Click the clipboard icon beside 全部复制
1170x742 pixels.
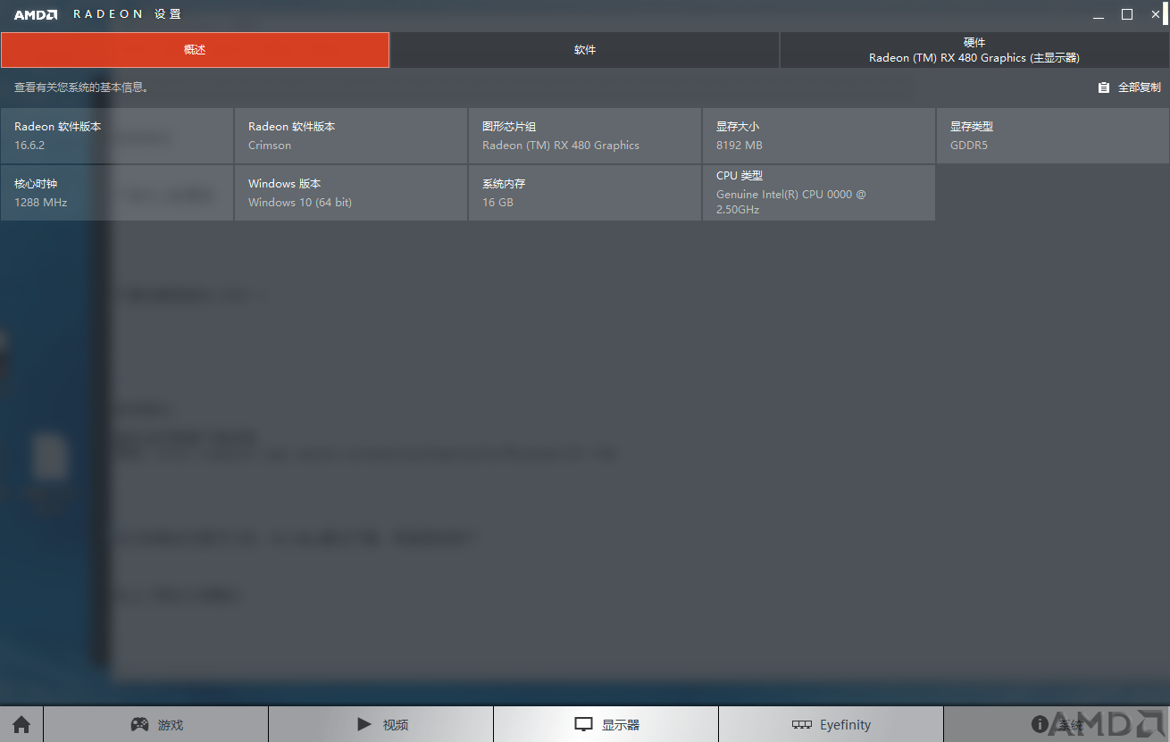[x=1104, y=88]
